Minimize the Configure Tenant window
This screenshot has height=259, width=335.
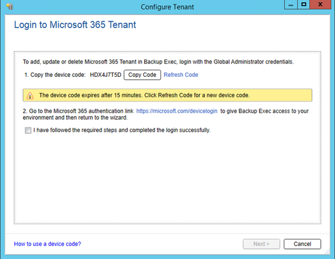(x=290, y=5)
